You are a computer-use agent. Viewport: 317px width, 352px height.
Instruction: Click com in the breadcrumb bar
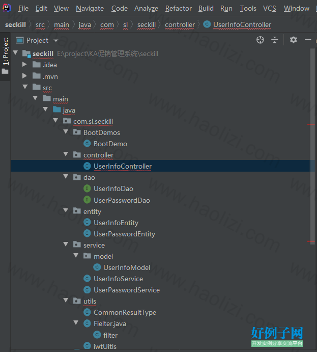point(107,24)
